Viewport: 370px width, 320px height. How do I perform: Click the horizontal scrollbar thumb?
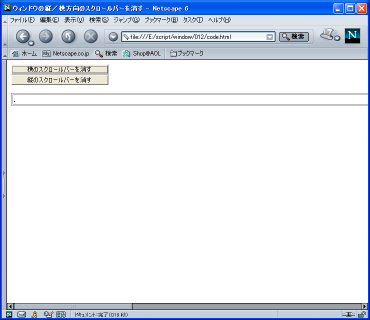click(73, 306)
